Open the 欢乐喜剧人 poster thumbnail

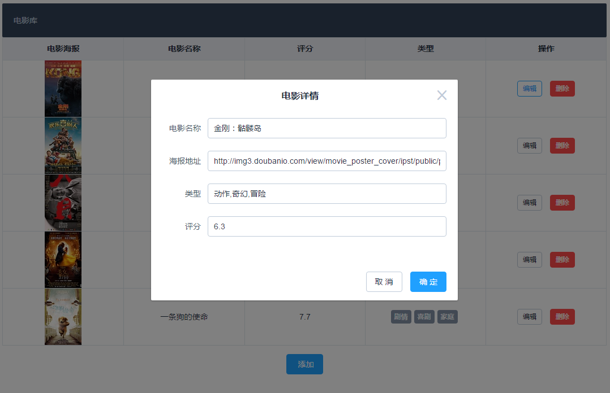coord(63,146)
